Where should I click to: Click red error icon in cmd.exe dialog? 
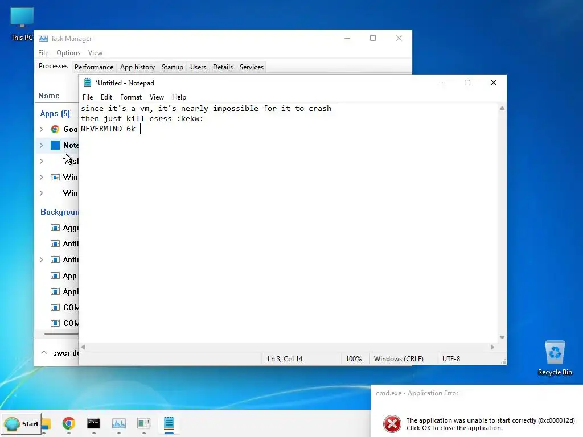(392, 424)
